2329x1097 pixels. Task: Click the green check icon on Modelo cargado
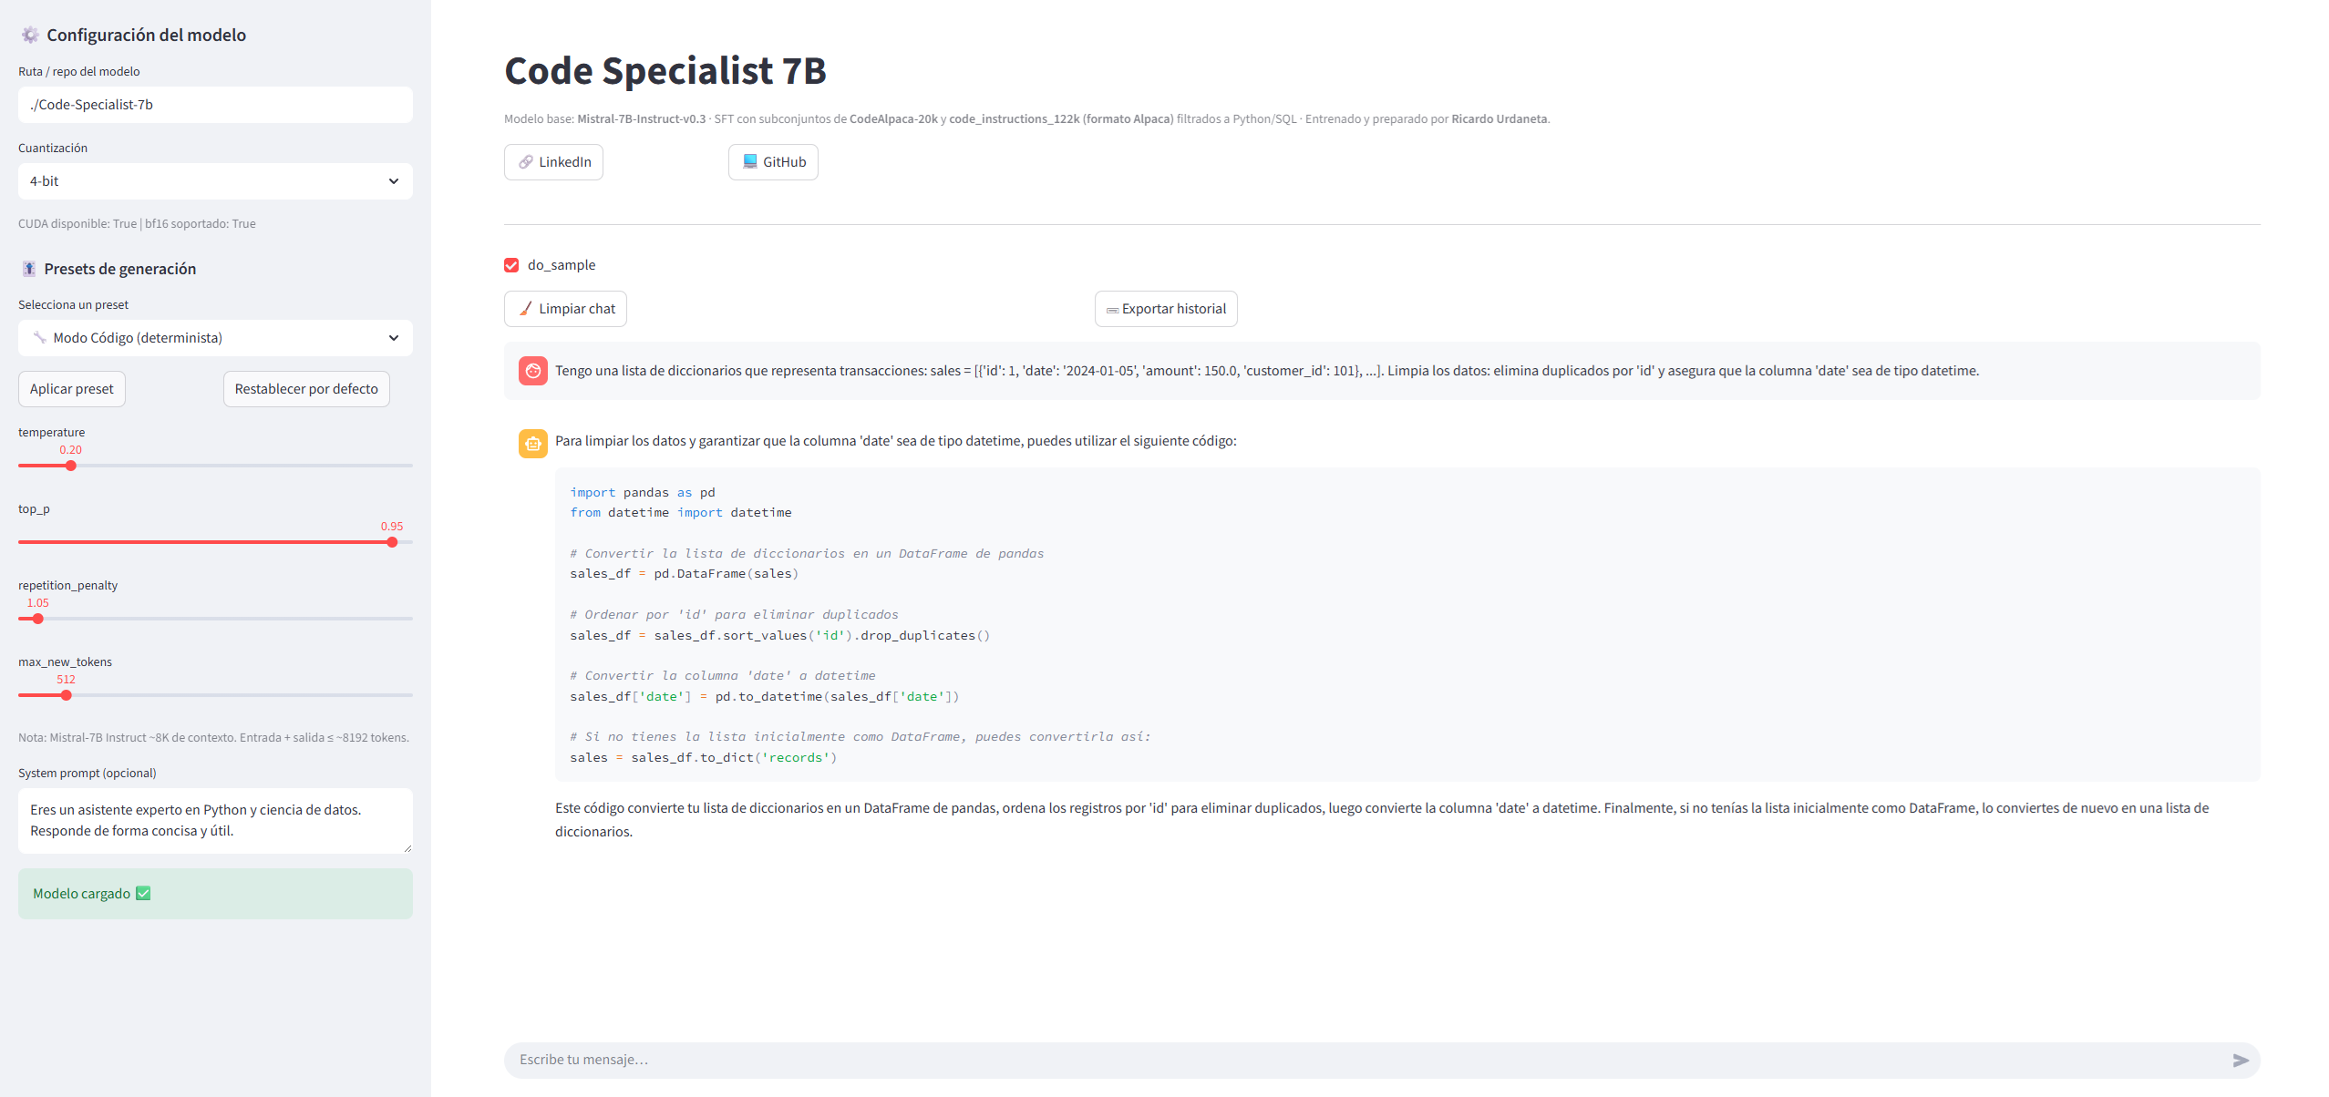(x=143, y=893)
